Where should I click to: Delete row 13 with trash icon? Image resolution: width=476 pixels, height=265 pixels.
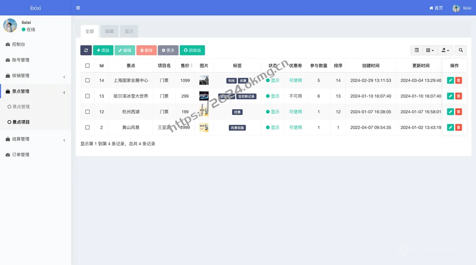click(459, 96)
